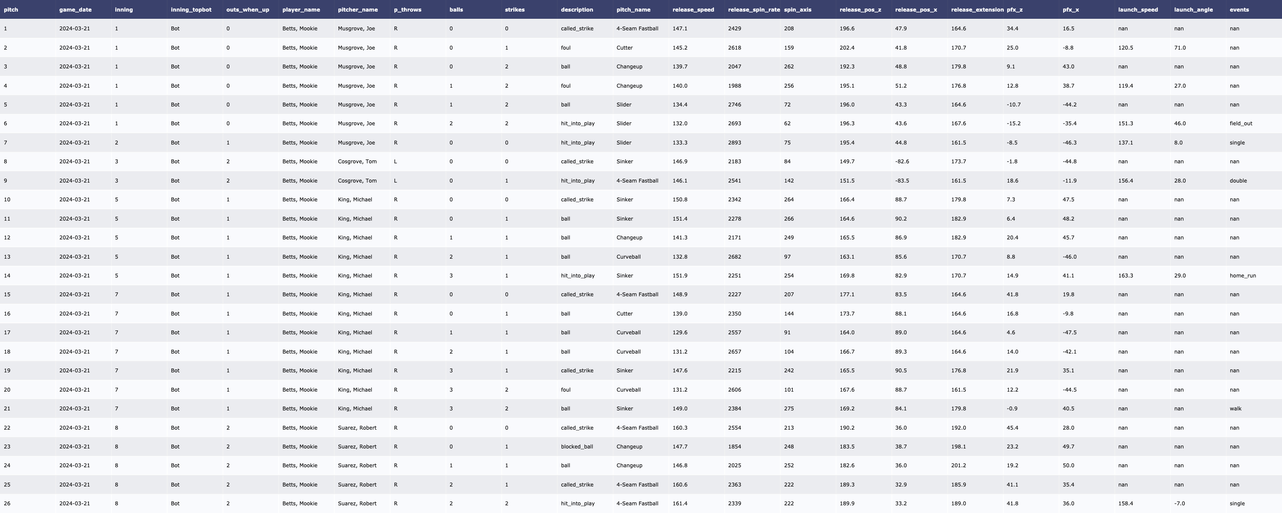Click launch speed value 163.3
Screen dimensions: 1282x513
coord(1125,275)
